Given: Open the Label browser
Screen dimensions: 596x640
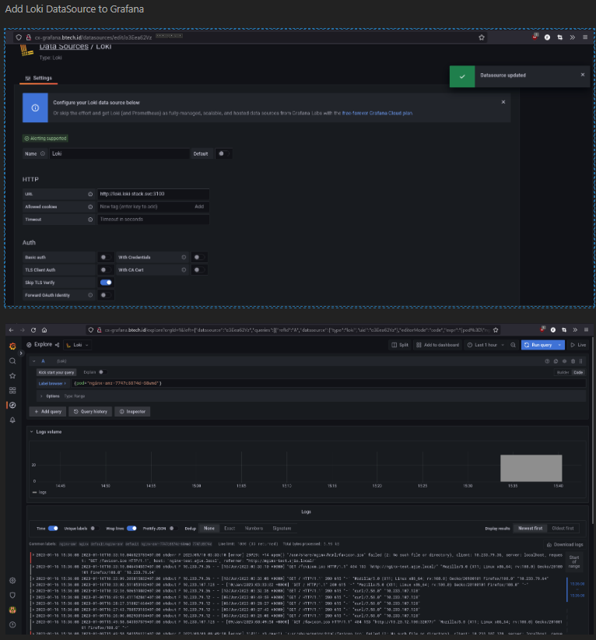Looking at the screenshot, I should coord(52,383).
